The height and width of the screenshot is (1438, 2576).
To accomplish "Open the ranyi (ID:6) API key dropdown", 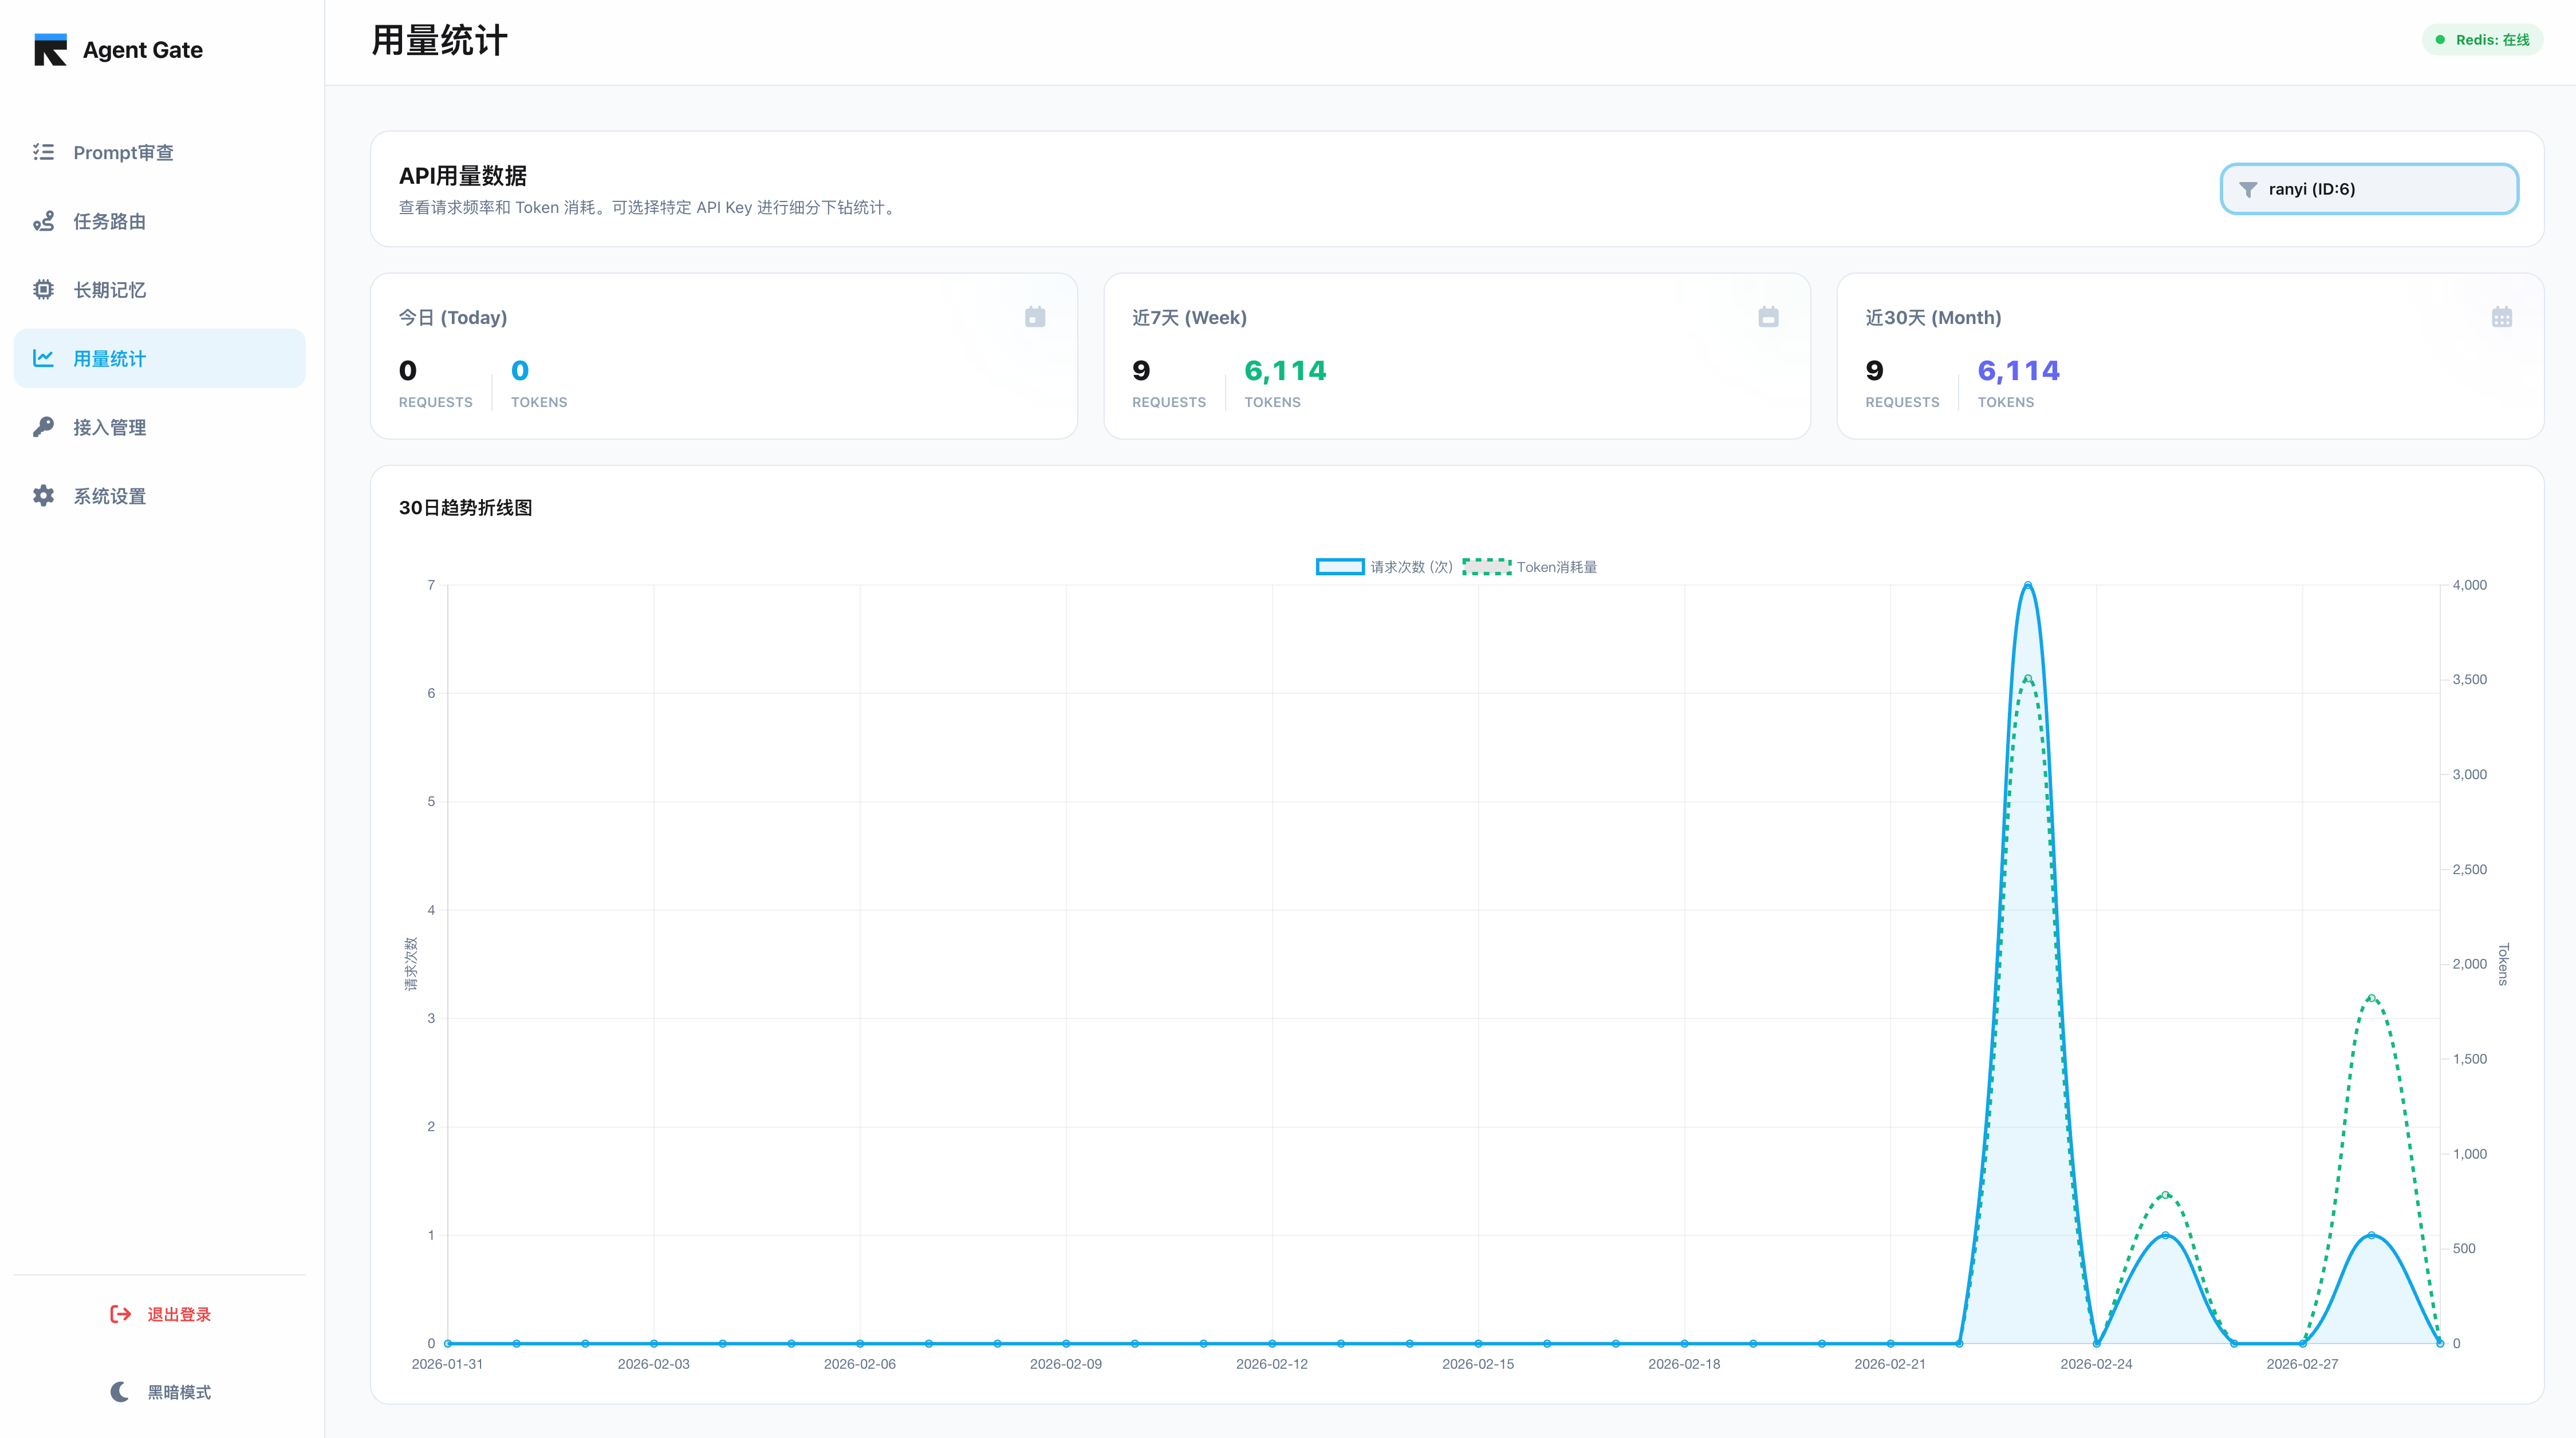I will [x=2368, y=189].
